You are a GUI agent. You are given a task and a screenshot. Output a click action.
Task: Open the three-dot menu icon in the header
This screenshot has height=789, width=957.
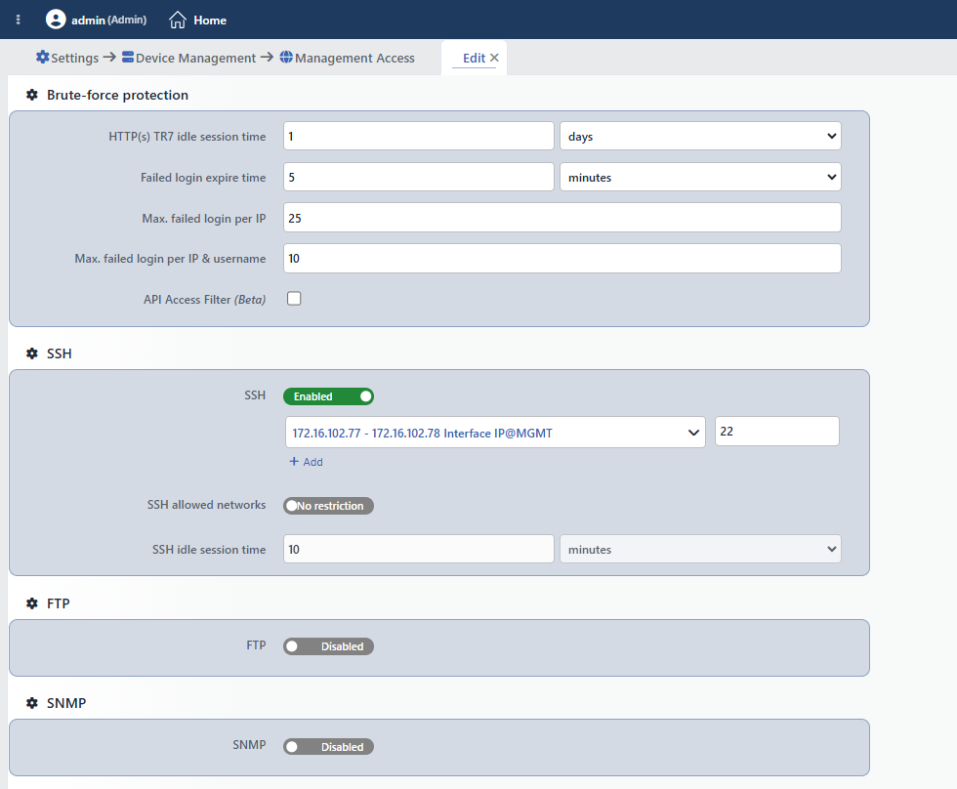coord(19,20)
